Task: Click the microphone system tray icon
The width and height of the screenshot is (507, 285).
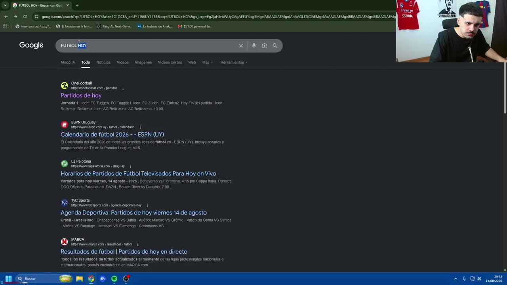Action: coord(464,279)
